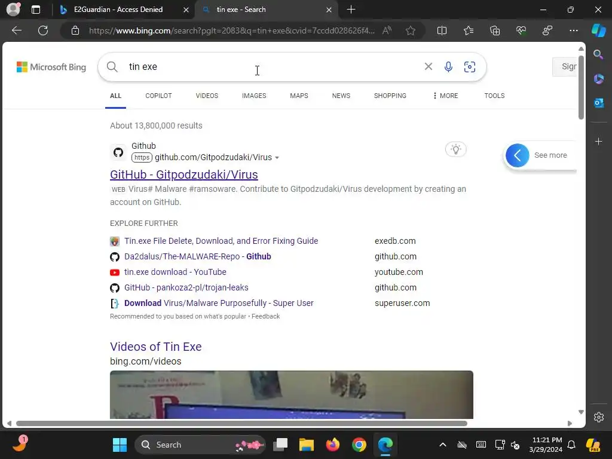612x459 pixels.
Task: Open a new browser tab
Action: click(x=350, y=10)
